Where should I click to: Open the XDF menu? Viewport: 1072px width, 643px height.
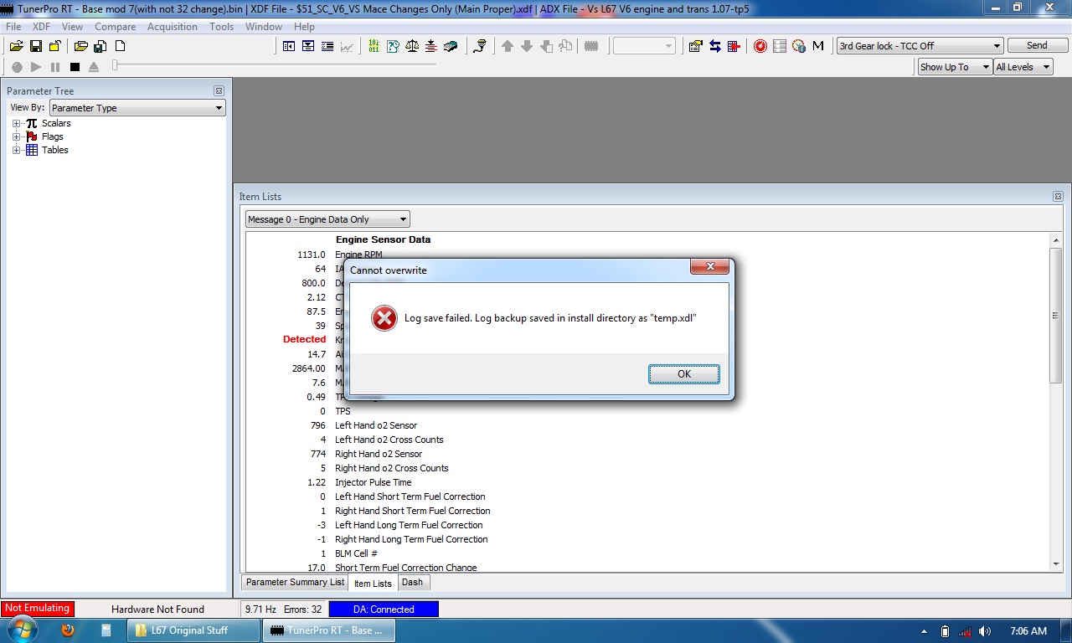pos(42,27)
